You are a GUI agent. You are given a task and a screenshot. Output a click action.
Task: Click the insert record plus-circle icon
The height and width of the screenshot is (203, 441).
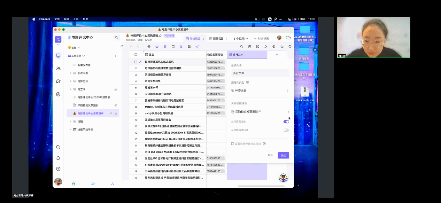click(x=149, y=47)
